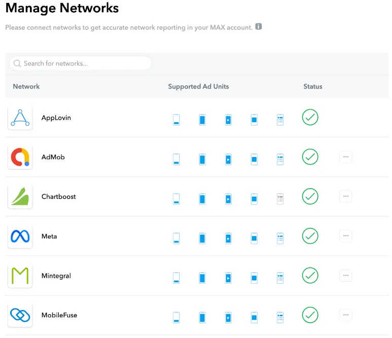Click Meta MREC ad unit icon
392x338 pixels.
tap(254, 238)
